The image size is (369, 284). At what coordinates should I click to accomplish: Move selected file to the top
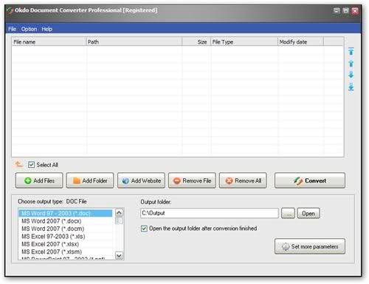point(351,51)
